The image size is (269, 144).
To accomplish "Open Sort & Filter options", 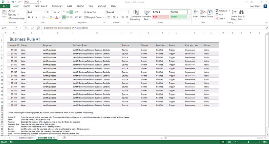I will pyautogui.click(x=234, y=15).
